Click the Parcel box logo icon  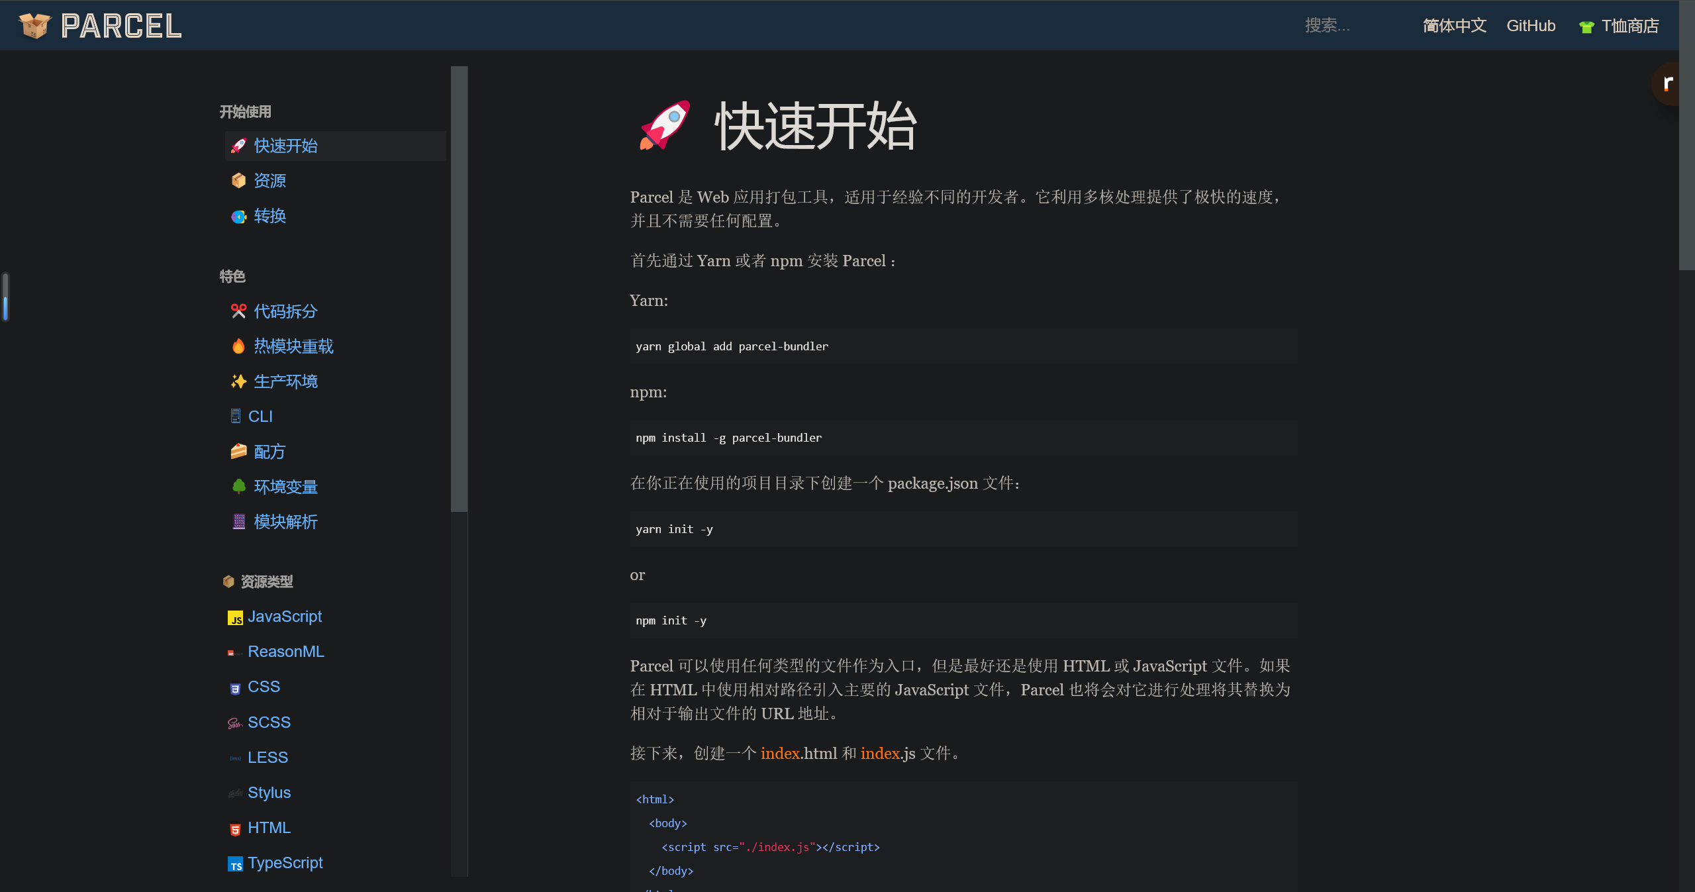[34, 26]
